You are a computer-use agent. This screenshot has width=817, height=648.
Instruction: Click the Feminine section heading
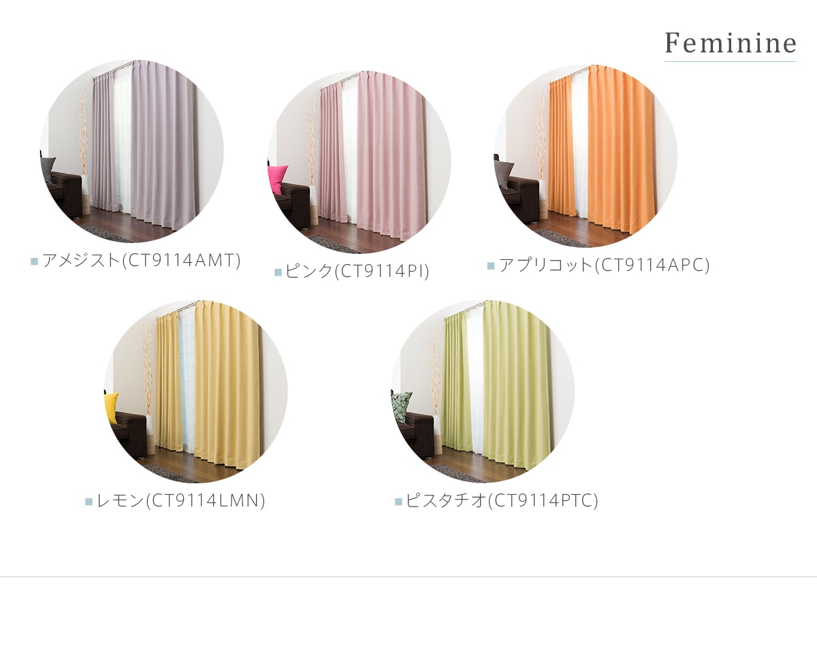pos(731,44)
